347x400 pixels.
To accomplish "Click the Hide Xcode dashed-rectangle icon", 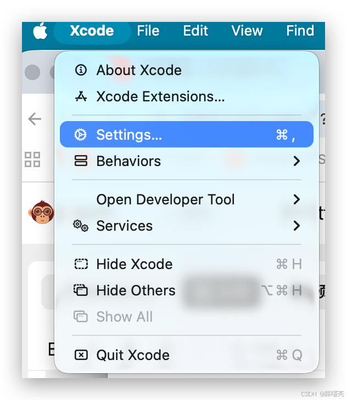I will pos(81,264).
